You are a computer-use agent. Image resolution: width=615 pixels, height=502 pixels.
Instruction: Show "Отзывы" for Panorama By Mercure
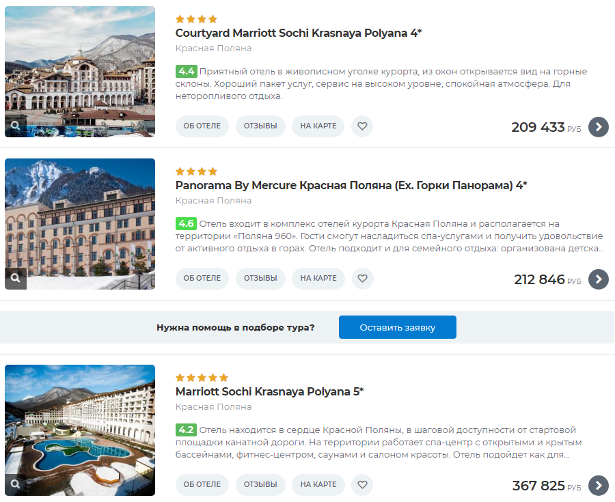click(x=260, y=279)
